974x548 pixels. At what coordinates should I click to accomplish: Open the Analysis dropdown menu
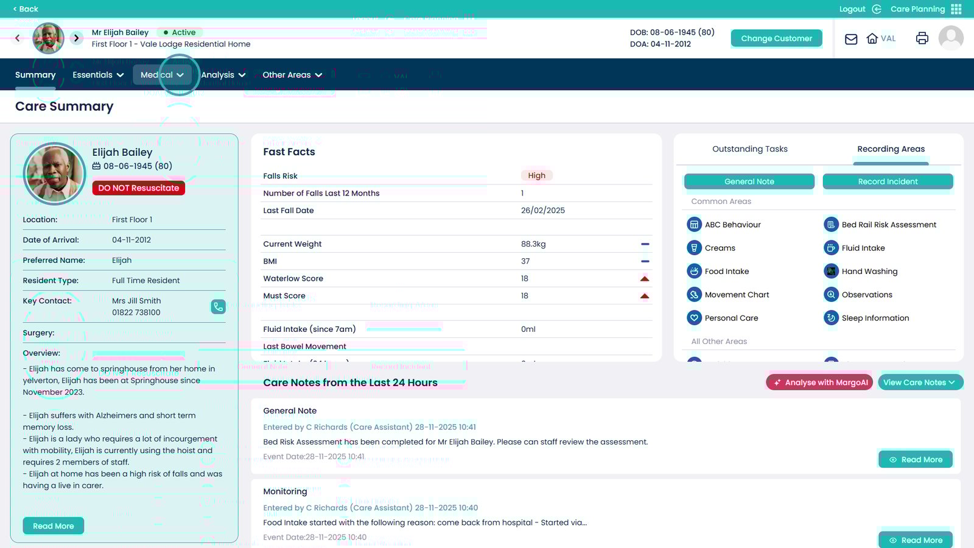coord(223,75)
